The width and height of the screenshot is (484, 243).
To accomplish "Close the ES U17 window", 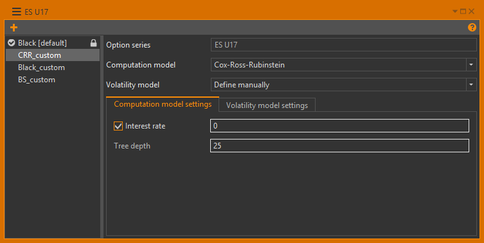I will click(x=471, y=12).
